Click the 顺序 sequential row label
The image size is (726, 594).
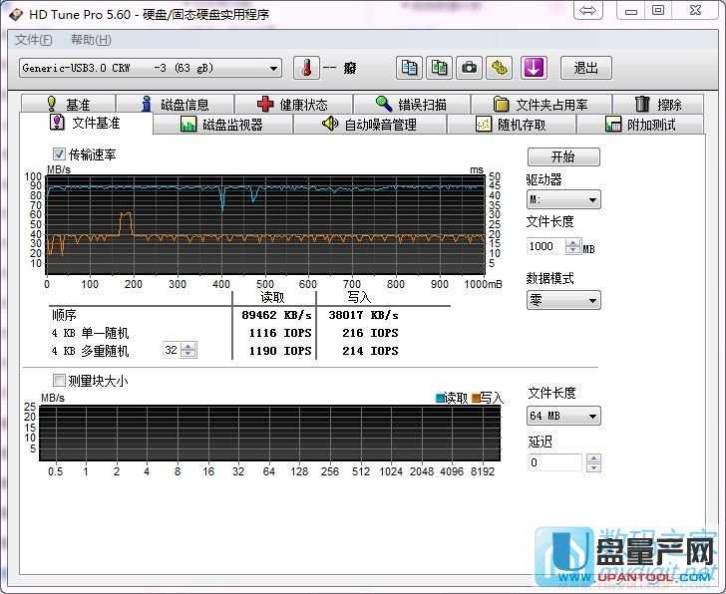pos(64,315)
